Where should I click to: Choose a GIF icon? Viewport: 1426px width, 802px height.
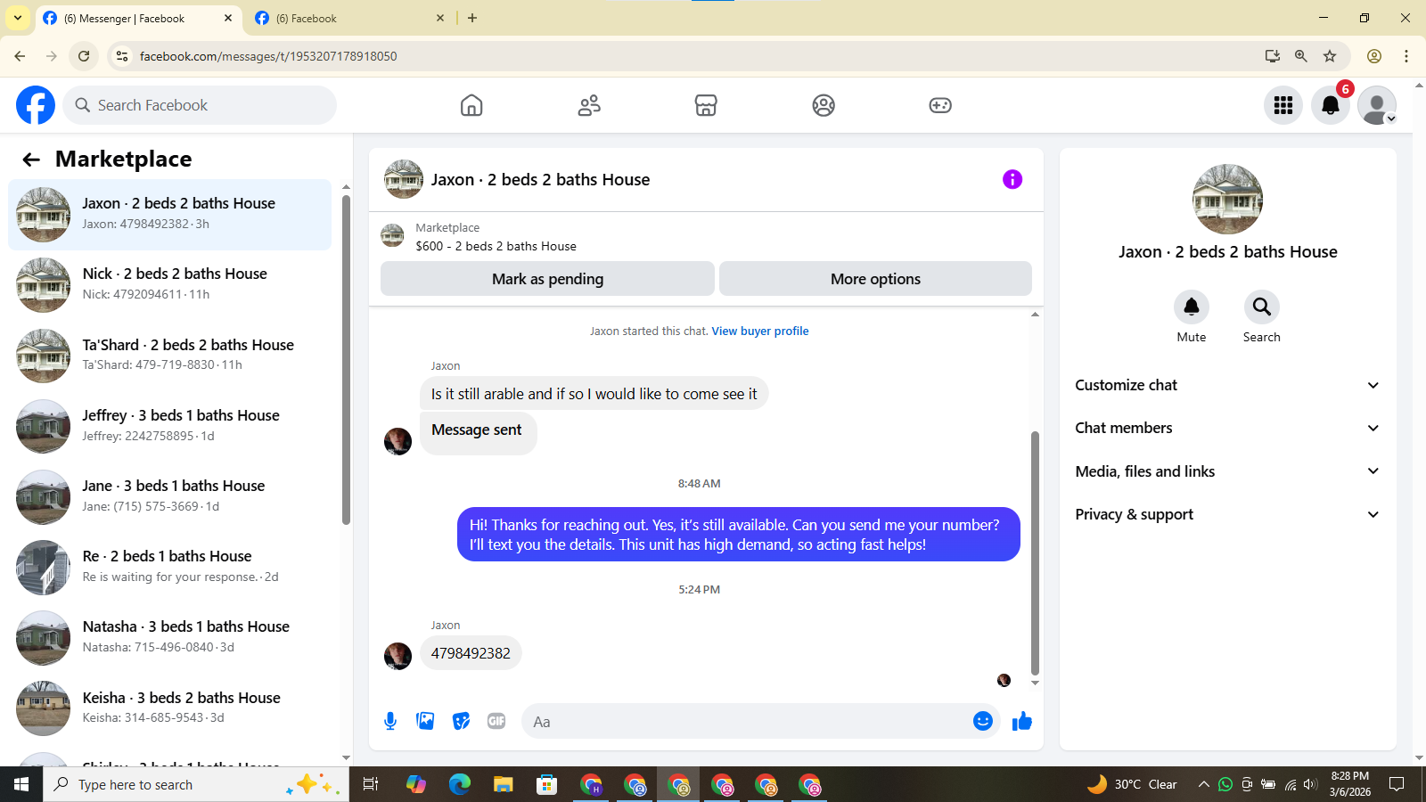point(496,721)
